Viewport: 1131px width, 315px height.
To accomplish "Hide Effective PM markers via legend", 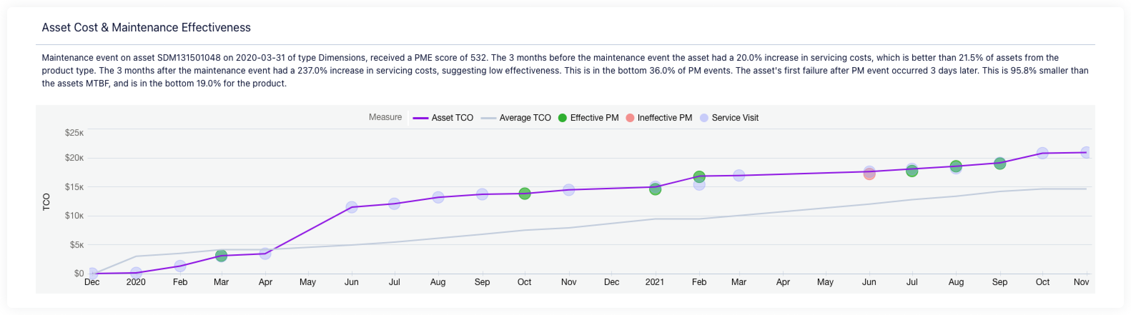I will (x=588, y=117).
